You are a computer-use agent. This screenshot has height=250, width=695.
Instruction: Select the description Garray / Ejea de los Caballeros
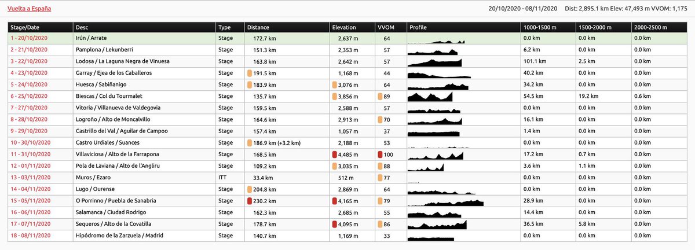[x=114, y=73]
